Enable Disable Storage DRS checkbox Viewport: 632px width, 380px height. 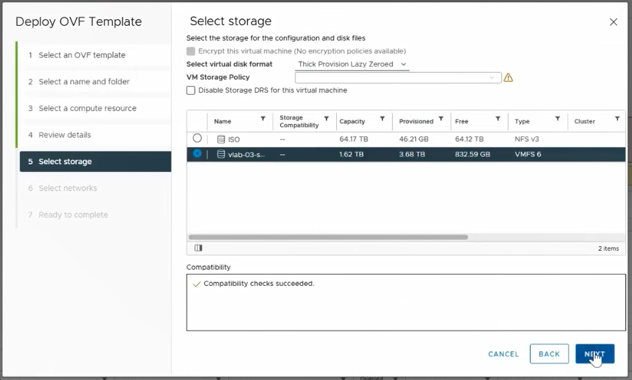tap(191, 91)
